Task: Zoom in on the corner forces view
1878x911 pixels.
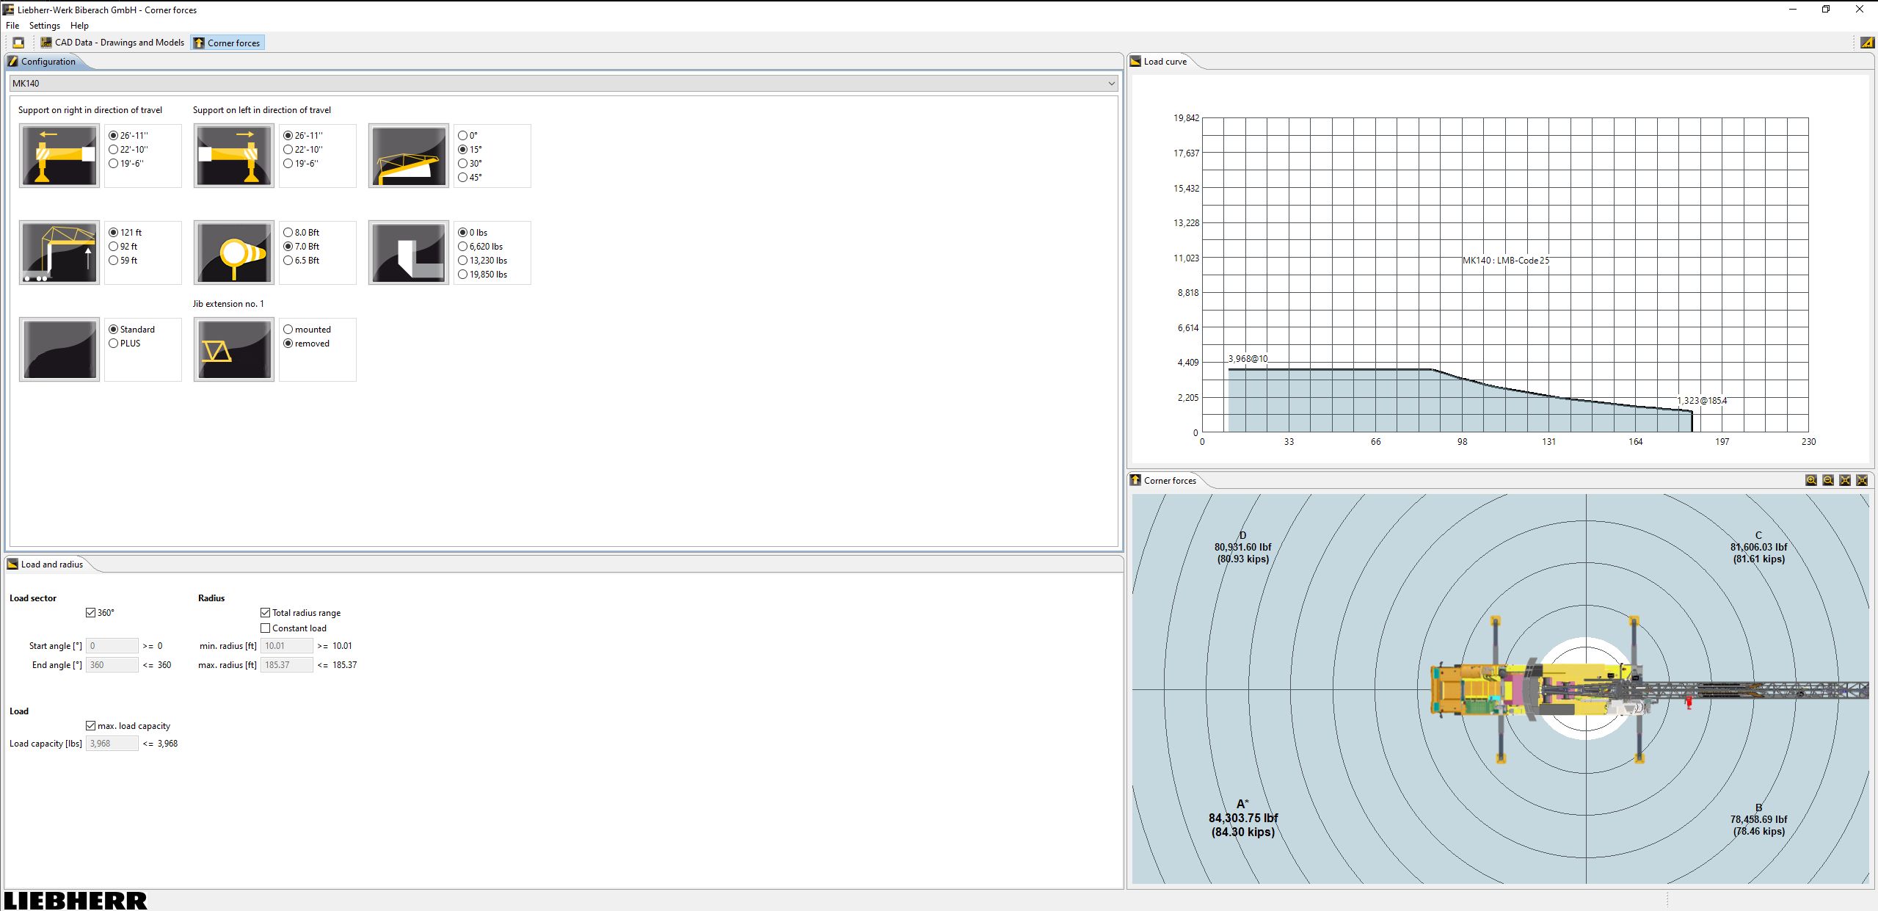Action: 1810,480
